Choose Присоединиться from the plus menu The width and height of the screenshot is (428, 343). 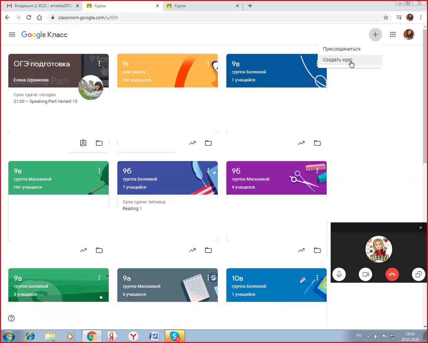[x=342, y=49]
